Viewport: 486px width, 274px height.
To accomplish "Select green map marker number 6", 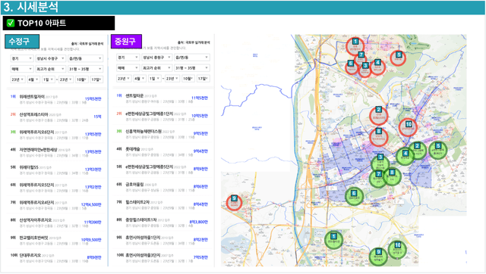I will [x=354, y=196].
